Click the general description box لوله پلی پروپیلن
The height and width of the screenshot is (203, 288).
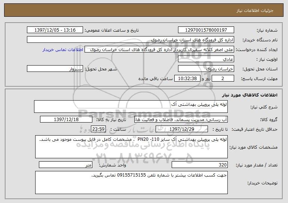click(x=131, y=107)
